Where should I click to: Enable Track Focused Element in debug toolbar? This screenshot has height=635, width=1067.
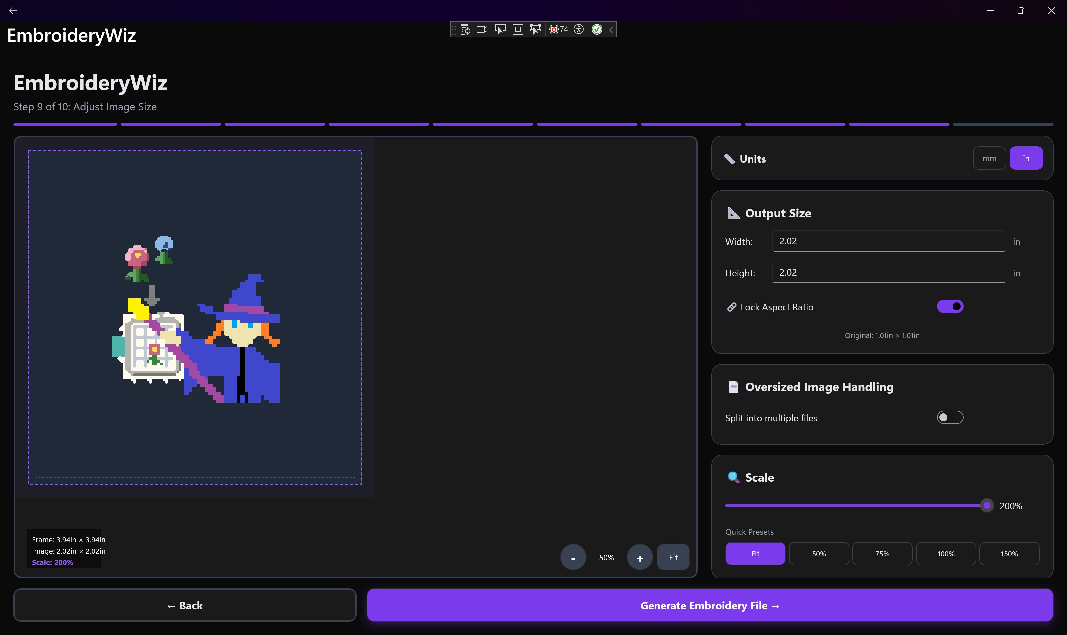pos(535,30)
